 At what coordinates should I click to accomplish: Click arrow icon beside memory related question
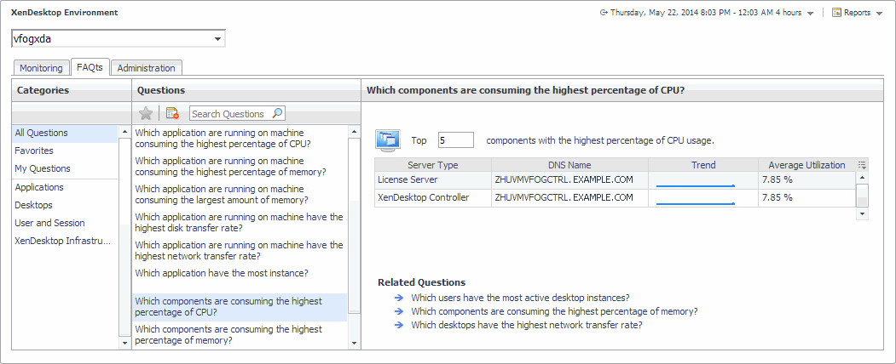(399, 311)
